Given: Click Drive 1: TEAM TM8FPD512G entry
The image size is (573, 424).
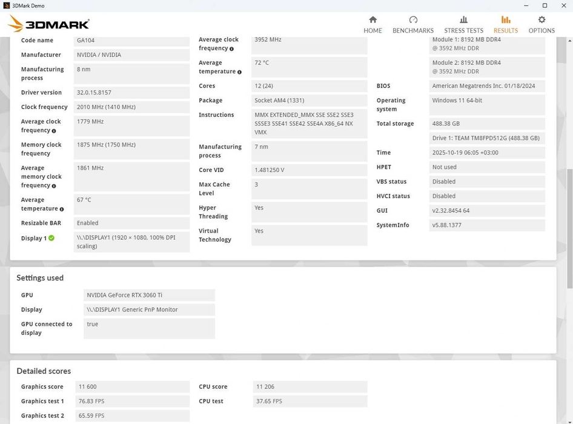Looking at the screenshot, I should [487, 138].
